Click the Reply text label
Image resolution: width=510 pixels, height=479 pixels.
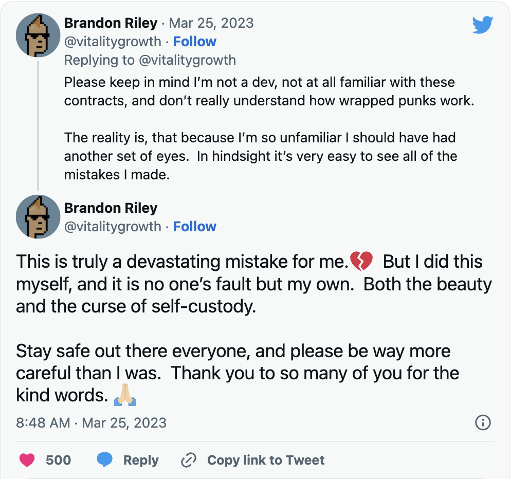141,460
